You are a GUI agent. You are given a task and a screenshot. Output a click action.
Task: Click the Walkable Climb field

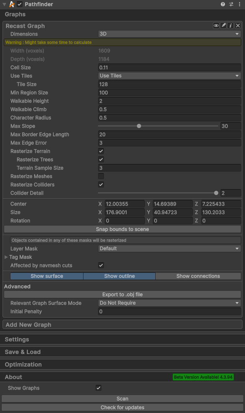tap(169, 109)
